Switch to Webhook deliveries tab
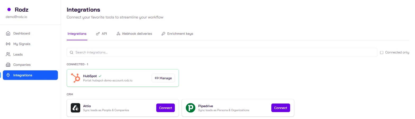Screen dimensions: 415x119 coord(134,34)
